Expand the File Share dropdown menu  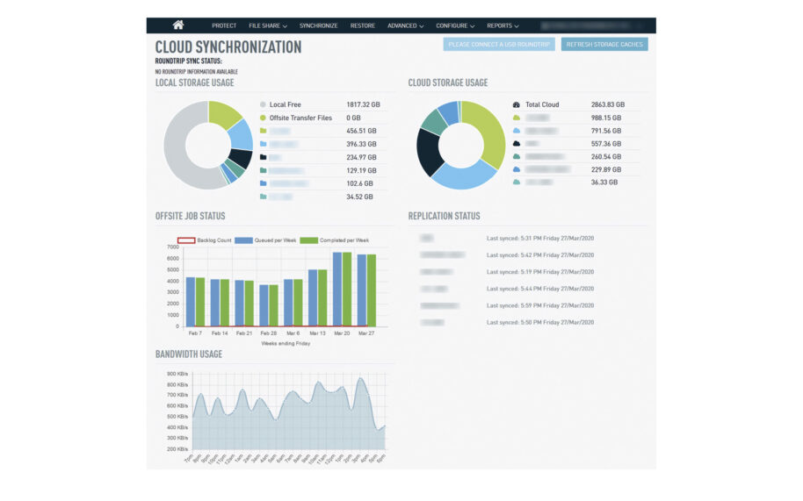tap(268, 25)
